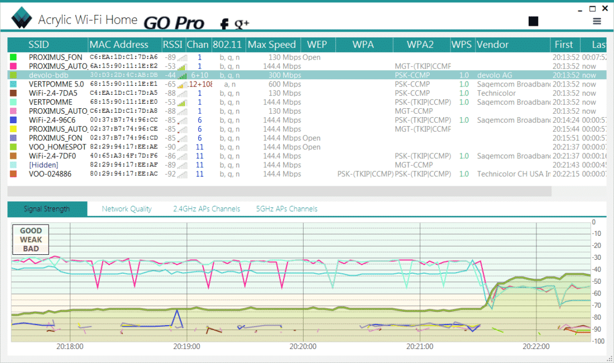Image resolution: width=614 pixels, height=363 pixels.
Task: Click the pink swatch beside MAC 6A:15:90:11:1E:E2
Action: point(13,66)
